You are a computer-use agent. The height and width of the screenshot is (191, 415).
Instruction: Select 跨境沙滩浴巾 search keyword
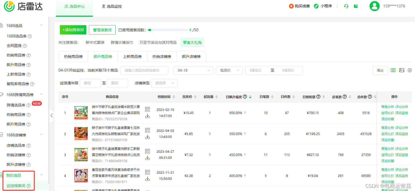tap(122, 42)
